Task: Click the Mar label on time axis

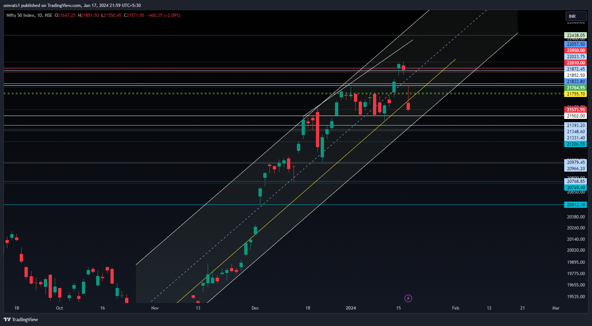Action: click(556, 308)
